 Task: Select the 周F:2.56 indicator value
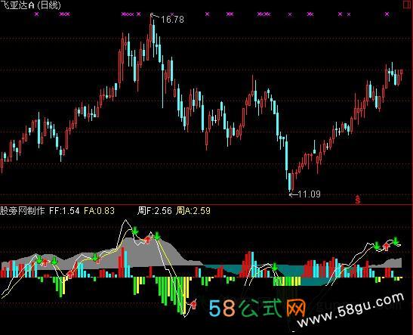point(154,211)
